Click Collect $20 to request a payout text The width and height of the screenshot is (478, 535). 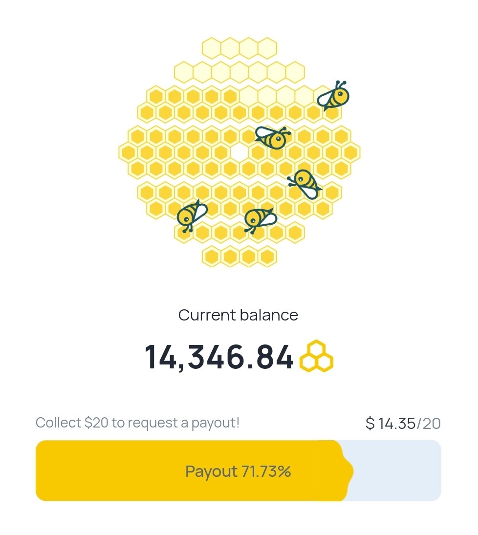[138, 423]
